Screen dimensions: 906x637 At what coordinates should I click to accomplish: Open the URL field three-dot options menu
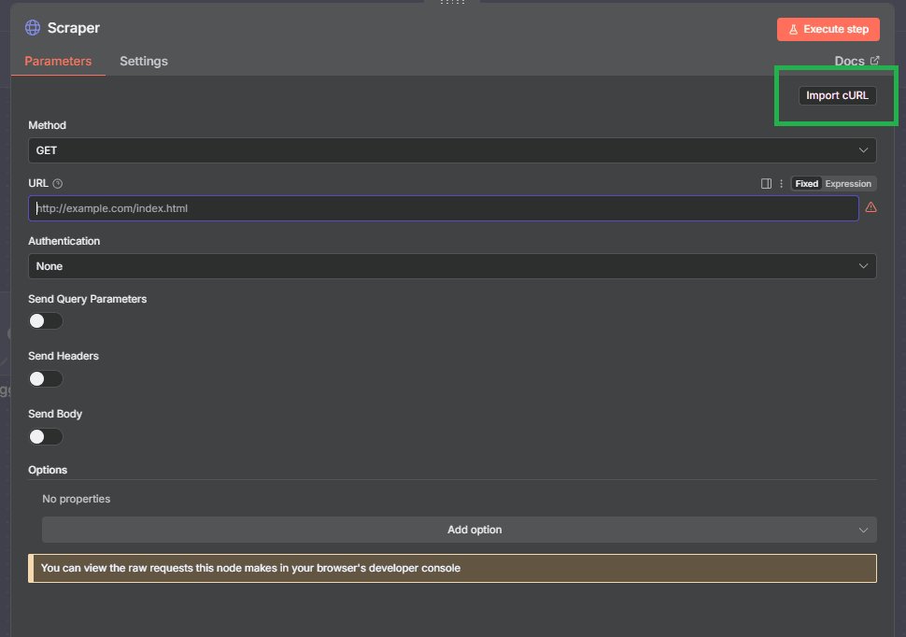tap(781, 184)
